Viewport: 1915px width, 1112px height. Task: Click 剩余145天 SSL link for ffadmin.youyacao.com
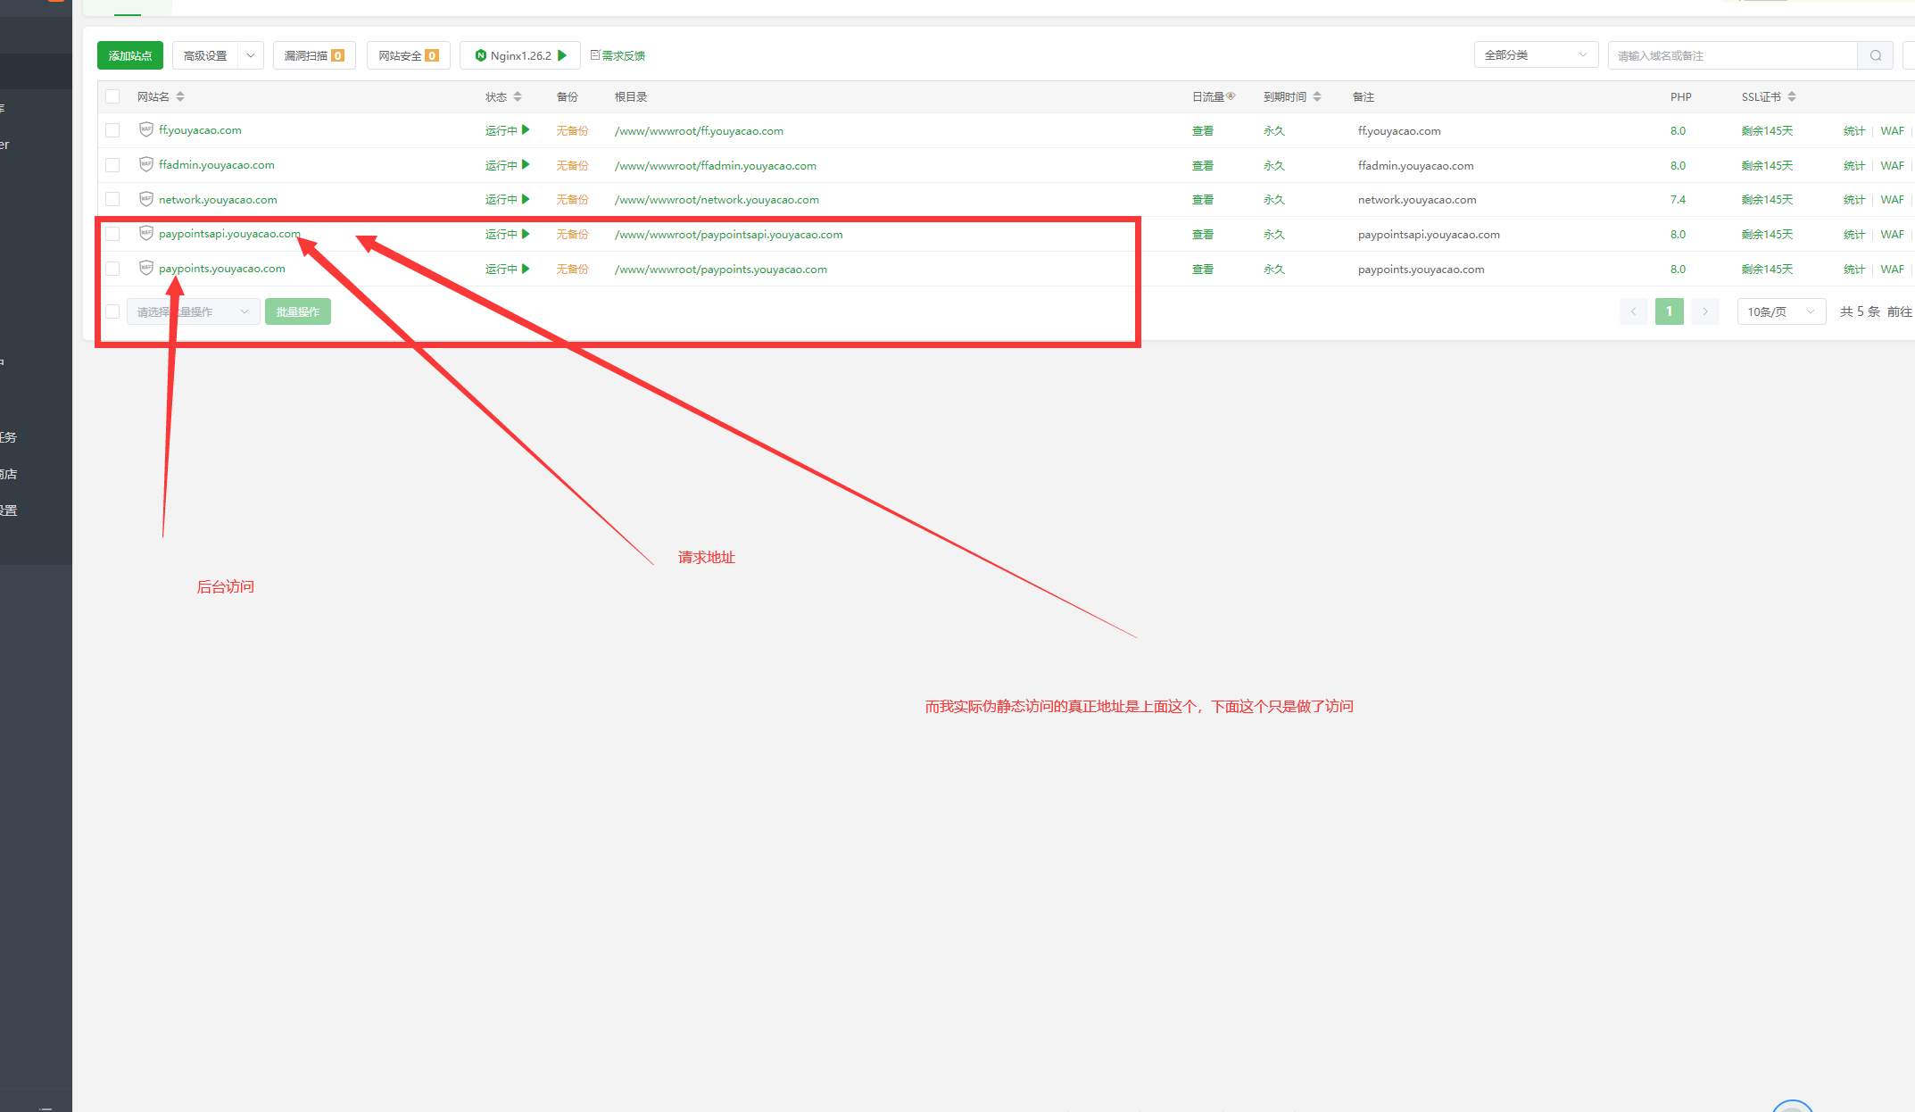pyautogui.click(x=1767, y=165)
